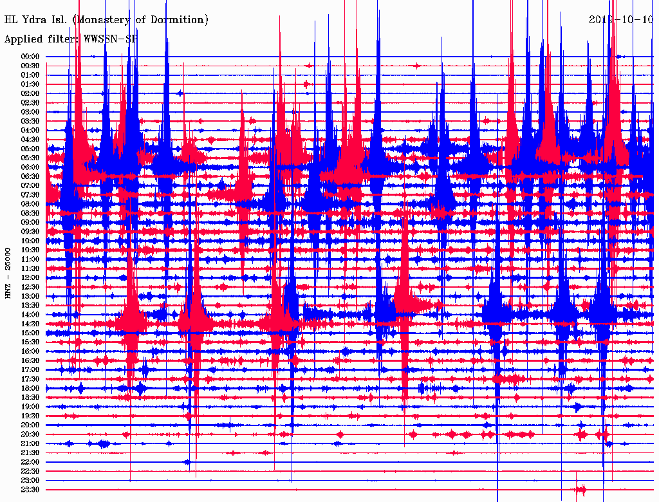The height and width of the screenshot is (502, 659).
Task: Select the 10:00 time row label
Action: 30,241
